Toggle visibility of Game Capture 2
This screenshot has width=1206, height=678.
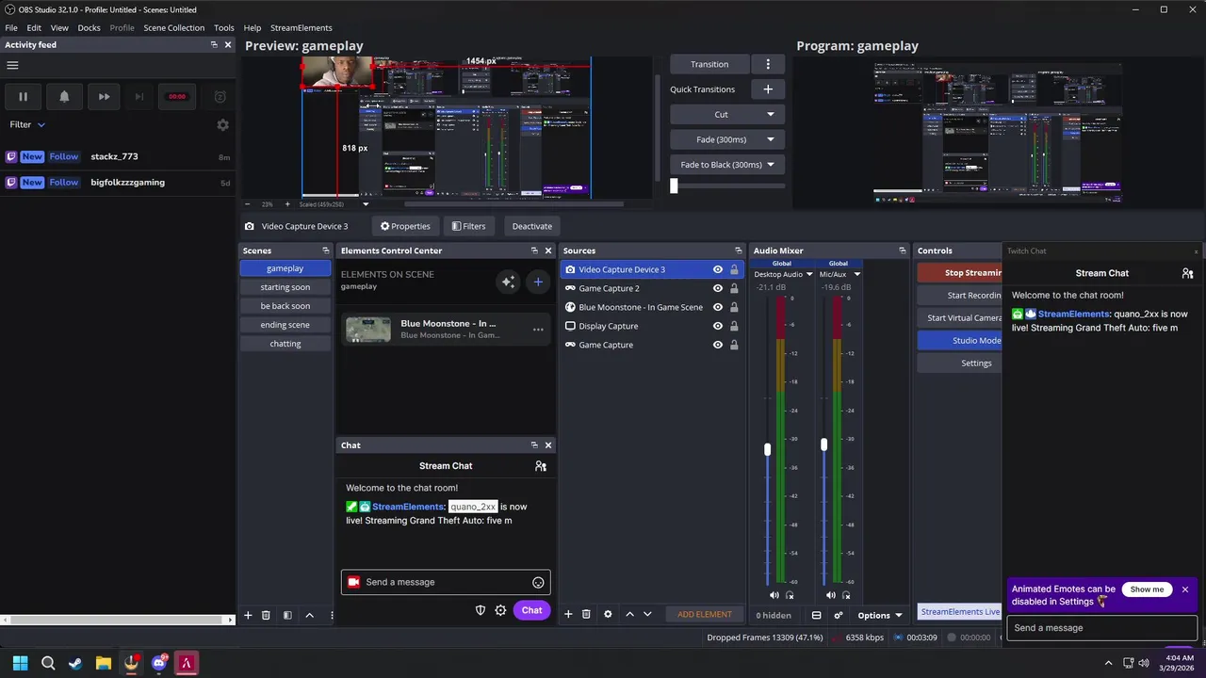(x=718, y=288)
